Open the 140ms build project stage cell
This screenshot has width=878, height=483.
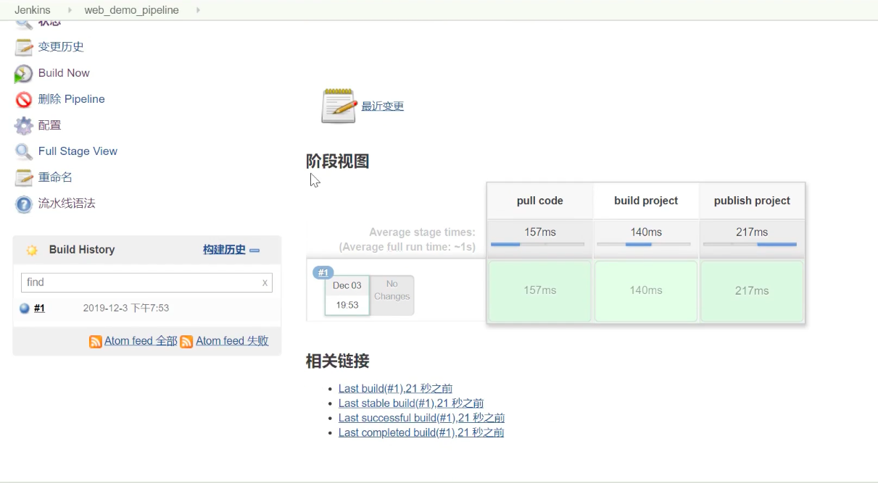[646, 291]
